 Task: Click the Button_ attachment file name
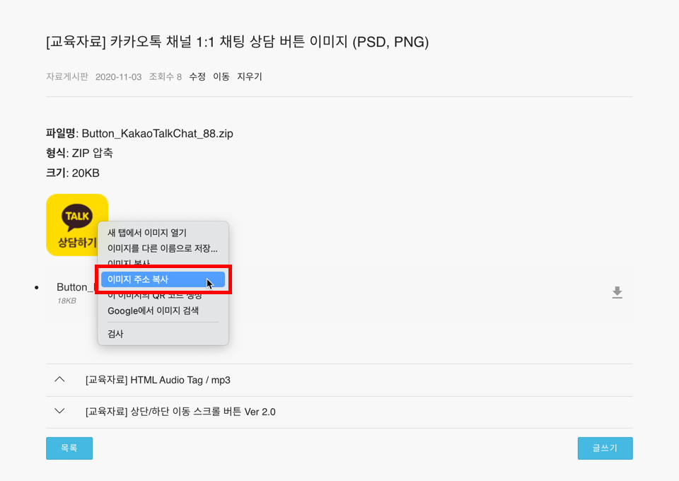pos(76,287)
